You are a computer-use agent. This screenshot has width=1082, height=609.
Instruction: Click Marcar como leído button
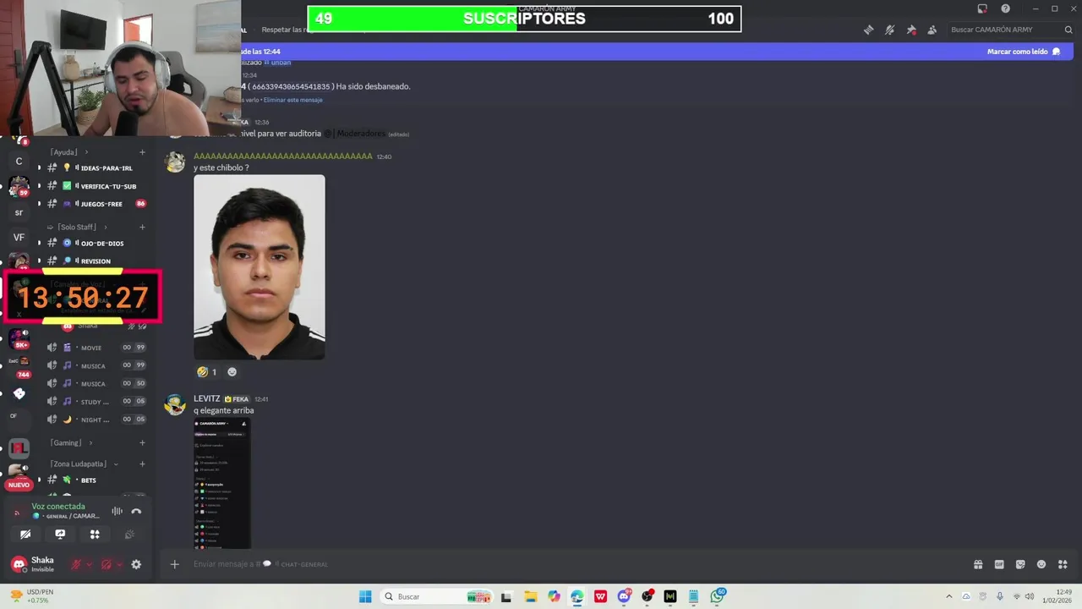click(1023, 52)
